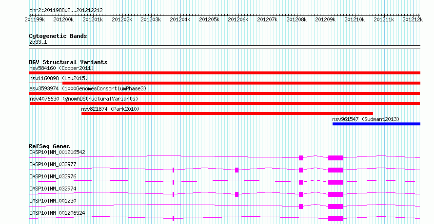Click the 201210k ruler label
434x224 pixels.
[355, 19]
